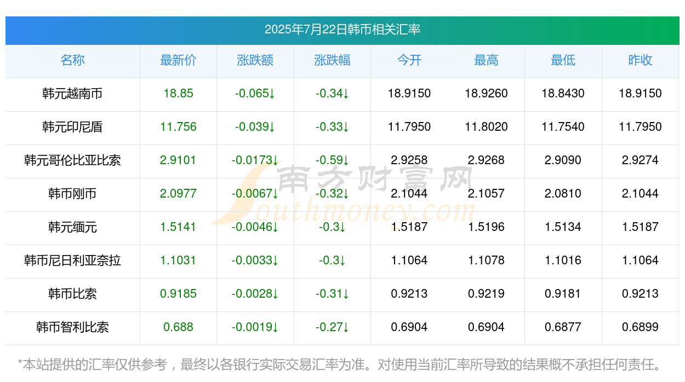Screen dimensions: 685x382
Task: Select 韩币尼日利亚奈拉 row label
Action: tap(72, 261)
